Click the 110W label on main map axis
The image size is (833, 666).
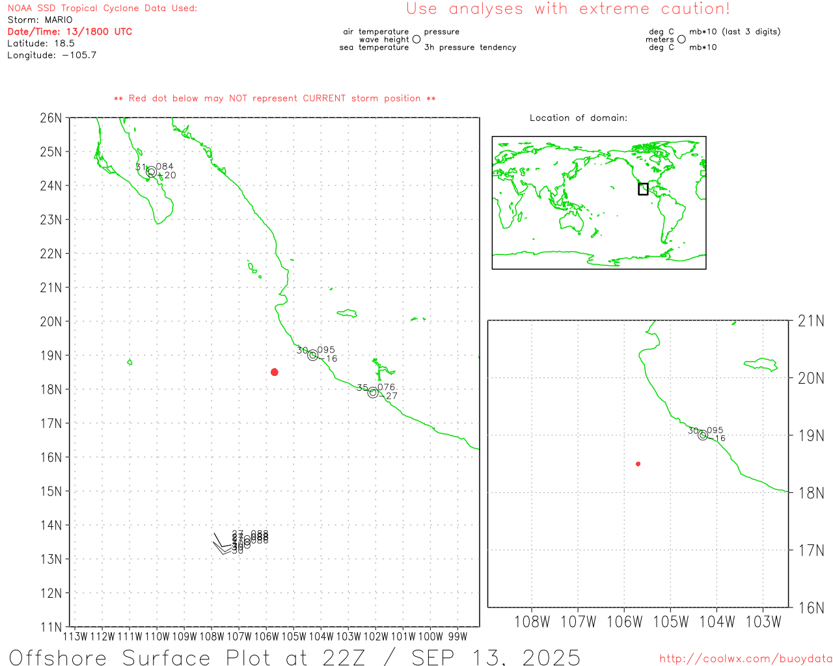pos(157,637)
